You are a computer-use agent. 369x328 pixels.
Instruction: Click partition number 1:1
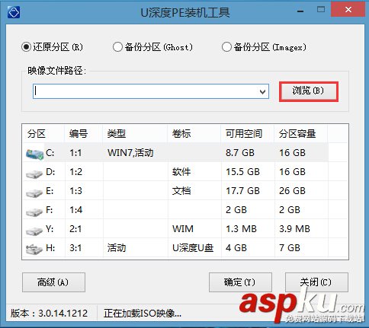75,153
